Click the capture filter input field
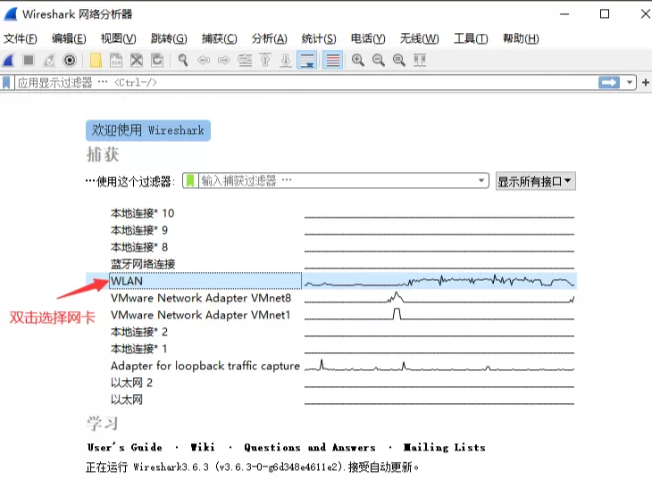Screen dimensions: 652x479 pyautogui.click(x=338, y=181)
